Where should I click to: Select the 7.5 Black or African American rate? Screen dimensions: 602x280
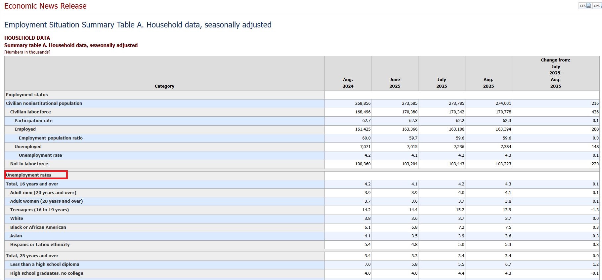(508, 227)
